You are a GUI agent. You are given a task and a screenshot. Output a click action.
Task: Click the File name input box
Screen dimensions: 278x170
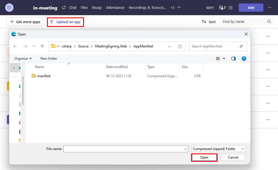[x=126, y=149]
